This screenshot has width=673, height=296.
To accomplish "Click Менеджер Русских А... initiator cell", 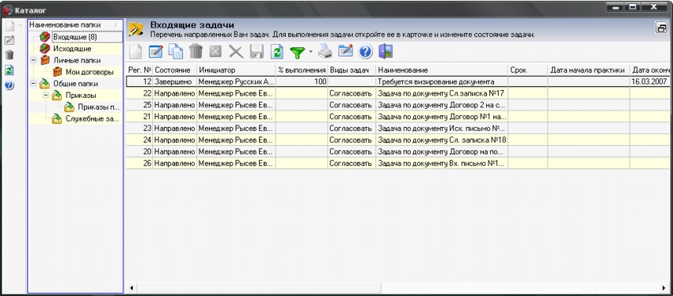I will point(236,82).
